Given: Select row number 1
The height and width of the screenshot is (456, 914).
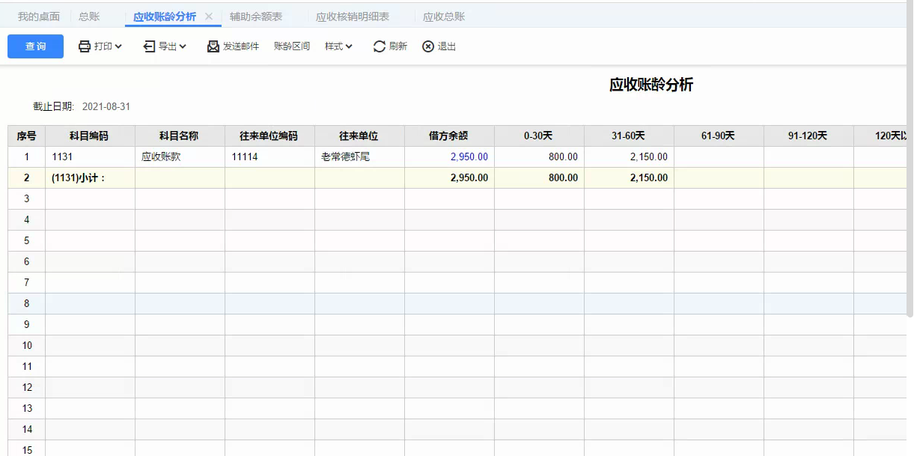Looking at the screenshot, I should pos(26,156).
